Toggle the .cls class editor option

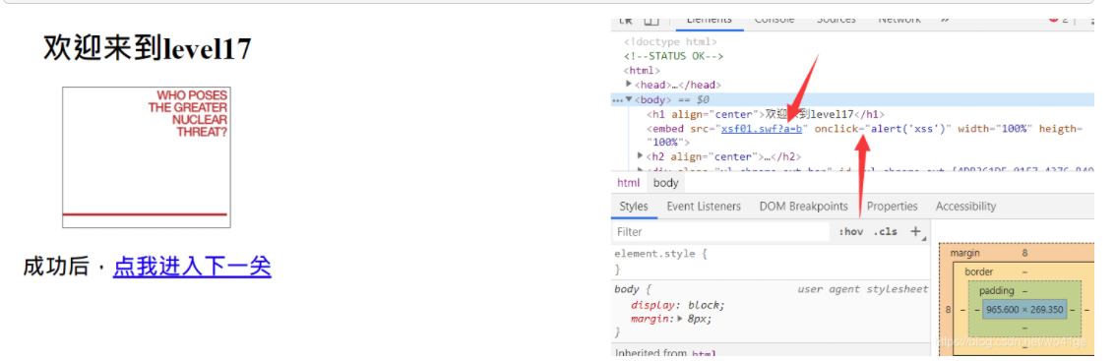886,231
